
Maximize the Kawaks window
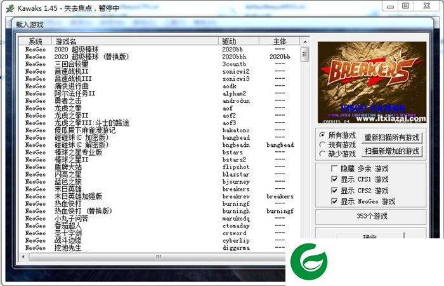[x=406, y=6]
